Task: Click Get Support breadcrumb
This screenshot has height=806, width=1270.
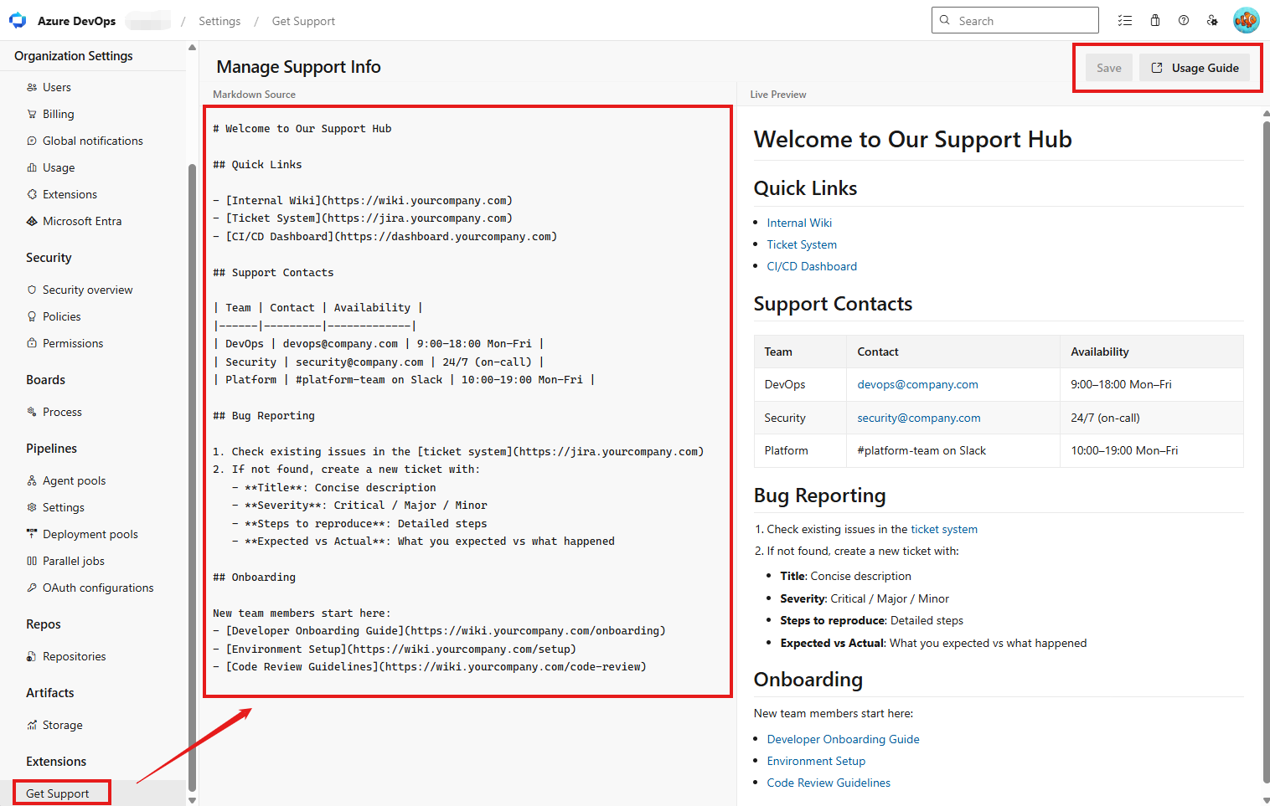Action: pos(303,21)
